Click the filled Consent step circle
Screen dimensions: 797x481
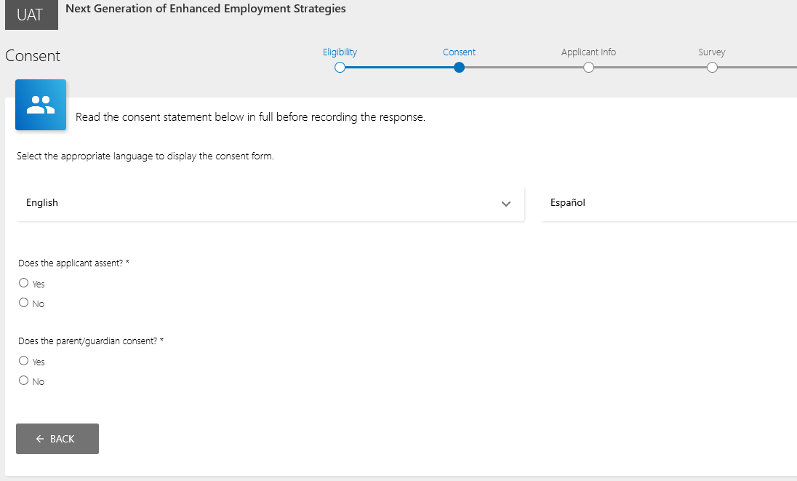(459, 68)
